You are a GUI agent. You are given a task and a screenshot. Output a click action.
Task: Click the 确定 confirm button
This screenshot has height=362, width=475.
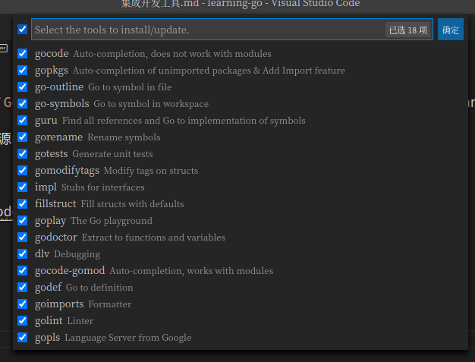coord(451,30)
